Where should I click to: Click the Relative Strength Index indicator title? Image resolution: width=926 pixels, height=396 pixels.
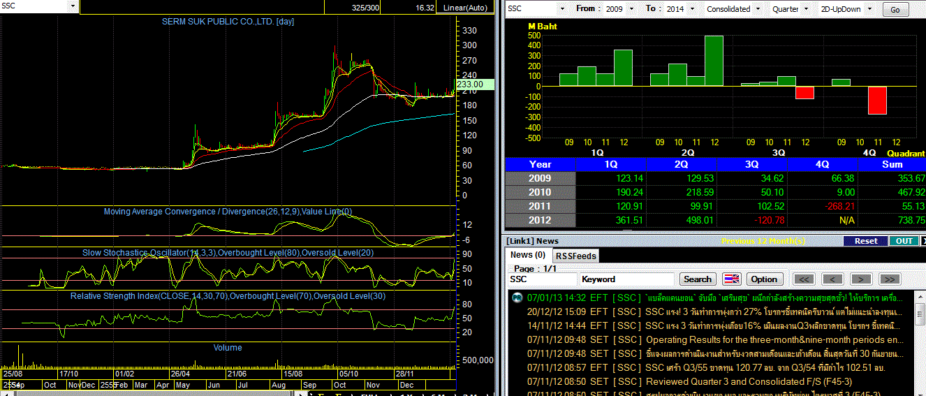(228, 296)
